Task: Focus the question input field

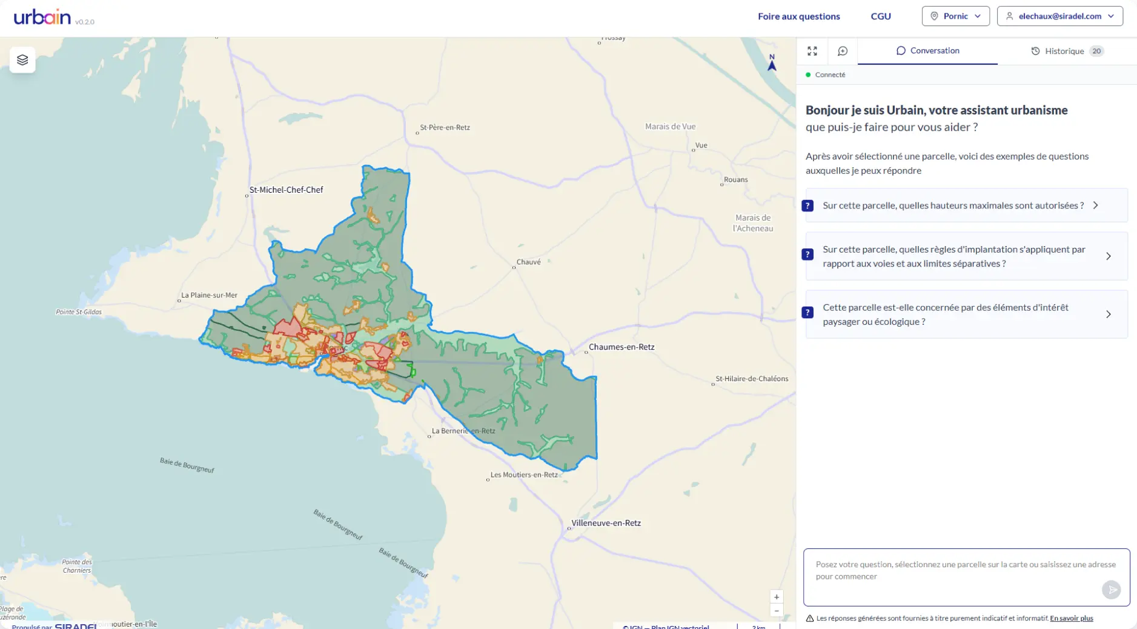Action: point(967,577)
